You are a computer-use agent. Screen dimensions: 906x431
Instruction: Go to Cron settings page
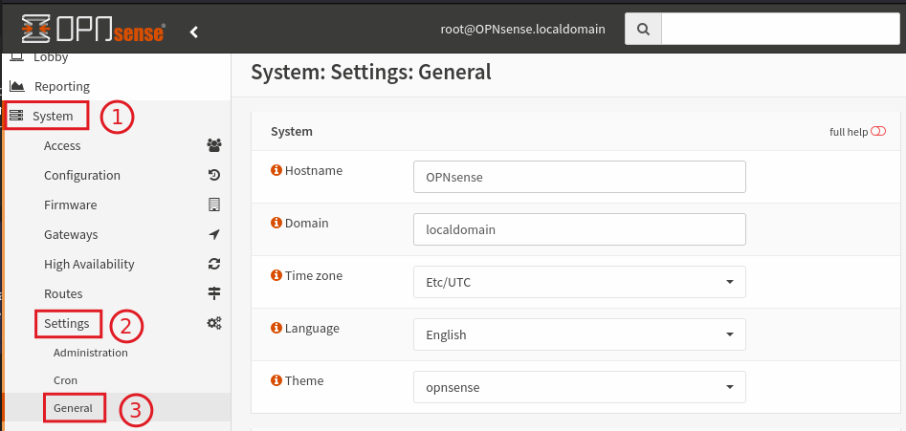coord(65,380)
